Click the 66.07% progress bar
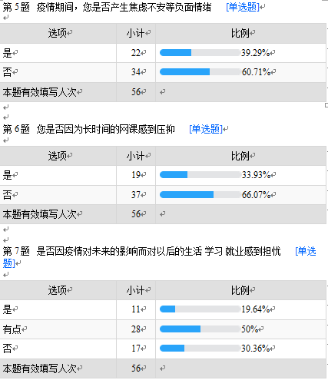Viewport: 328px width, 380px height. 200,195
